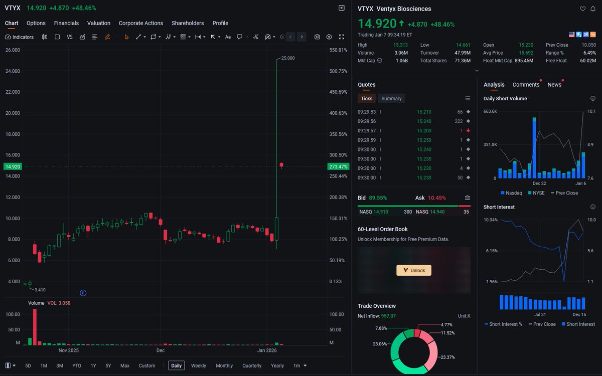The width and height of the screenshot is (602, 376).
Task: Select the Quarterly interval
Action: tap(252, 365)
